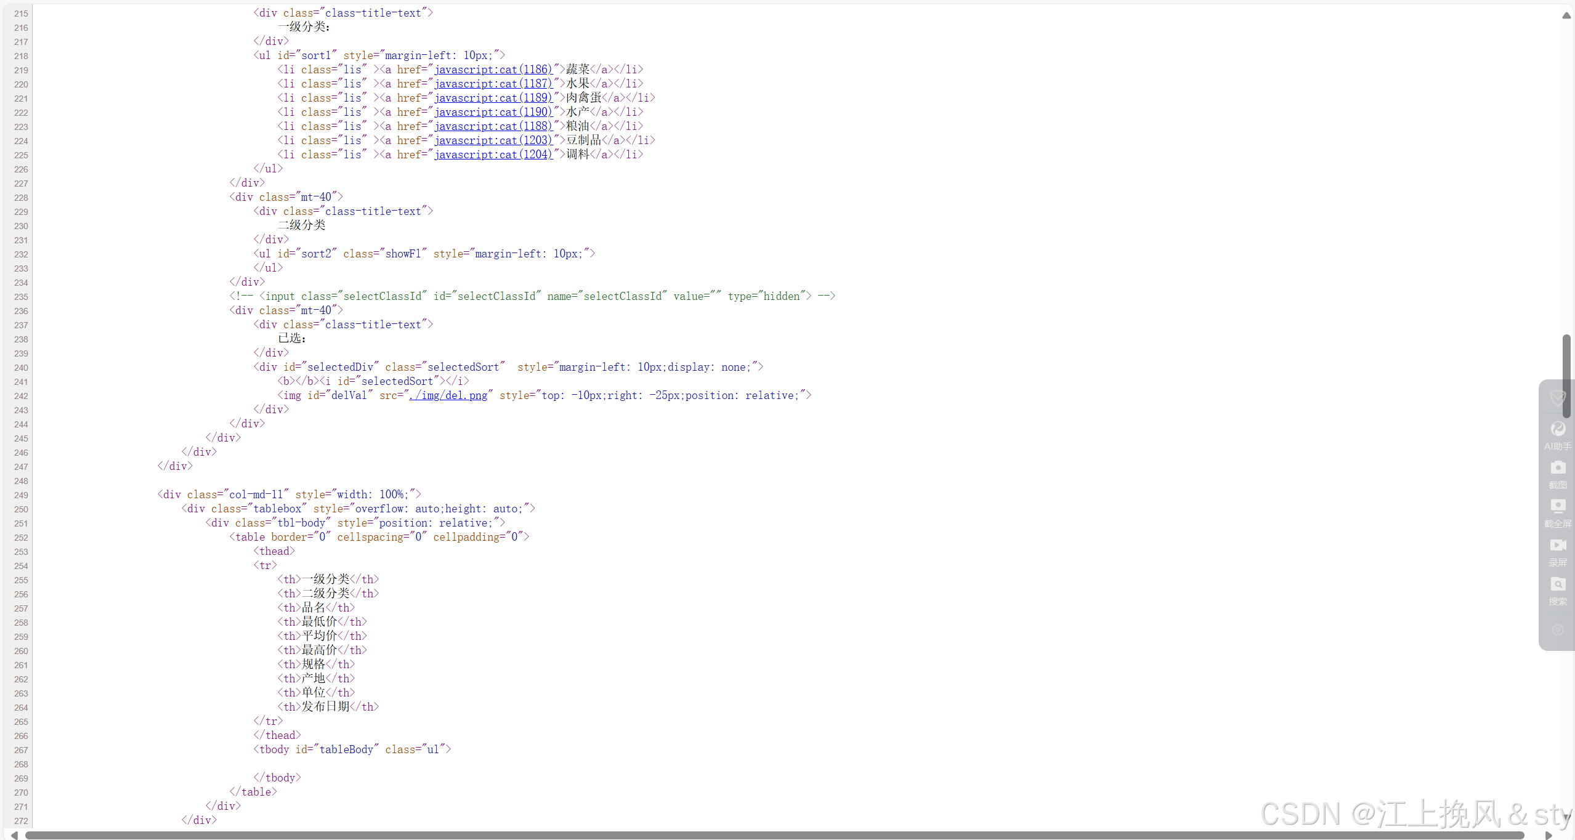Click the right arrow of horizontal scrollbar
Screen dimensions: 1575x840
1549,835
